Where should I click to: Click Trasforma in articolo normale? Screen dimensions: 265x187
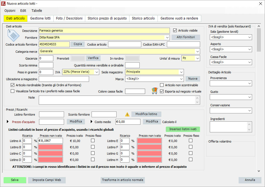coord(123,180)
